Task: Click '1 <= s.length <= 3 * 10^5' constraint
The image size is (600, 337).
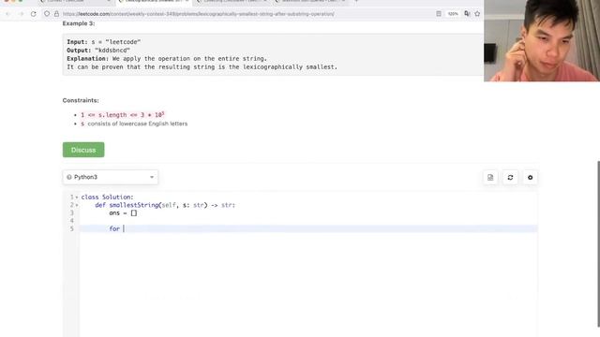Action: (123, 114)
